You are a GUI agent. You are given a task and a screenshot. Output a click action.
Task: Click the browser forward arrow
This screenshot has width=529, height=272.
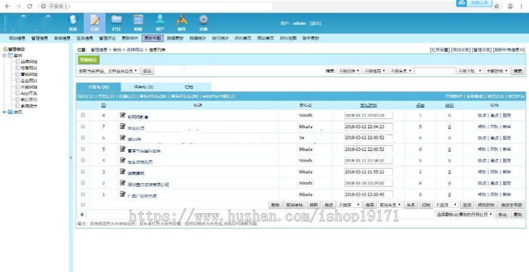[19, 6]
